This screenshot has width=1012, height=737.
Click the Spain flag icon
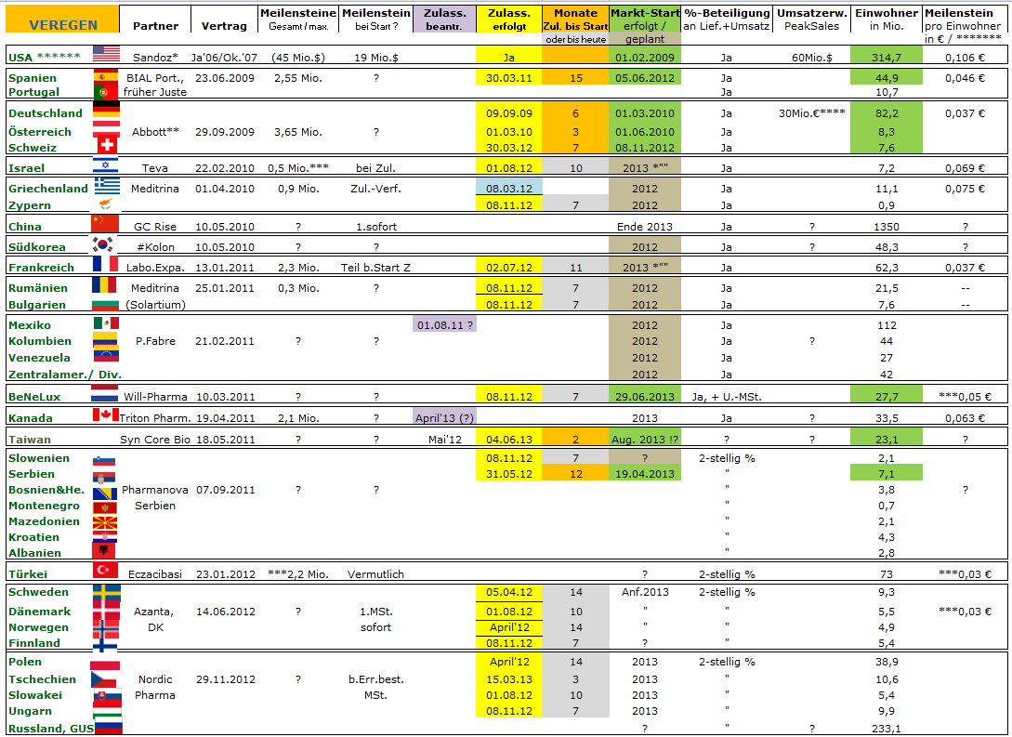tap(106, 77)
